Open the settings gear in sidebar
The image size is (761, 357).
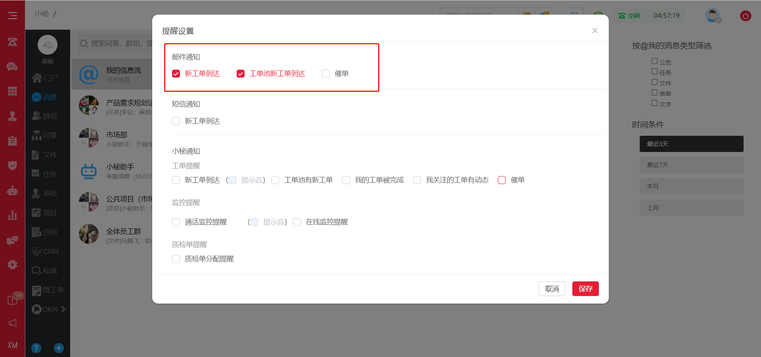click(x=12, y=264)
